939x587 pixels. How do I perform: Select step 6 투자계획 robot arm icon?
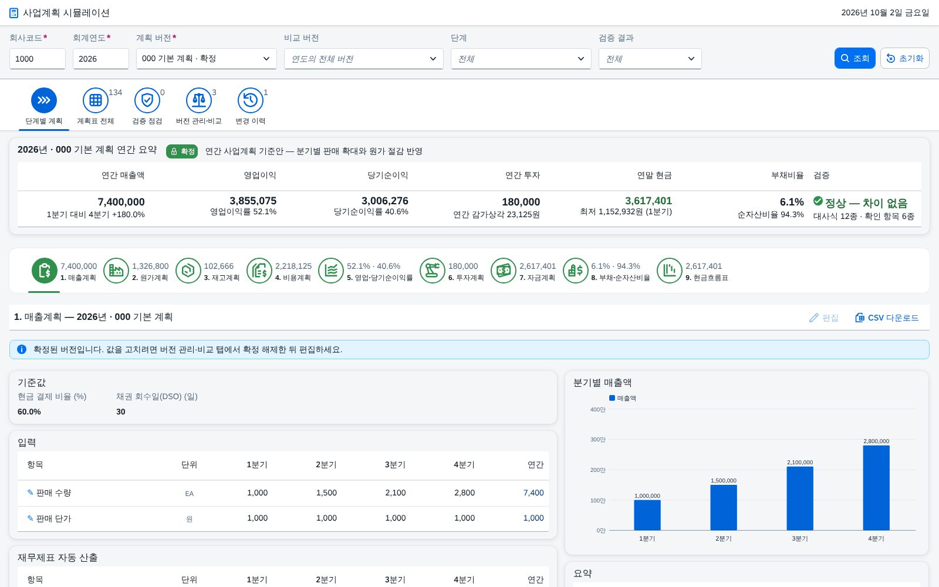click(x=433, y=271)
